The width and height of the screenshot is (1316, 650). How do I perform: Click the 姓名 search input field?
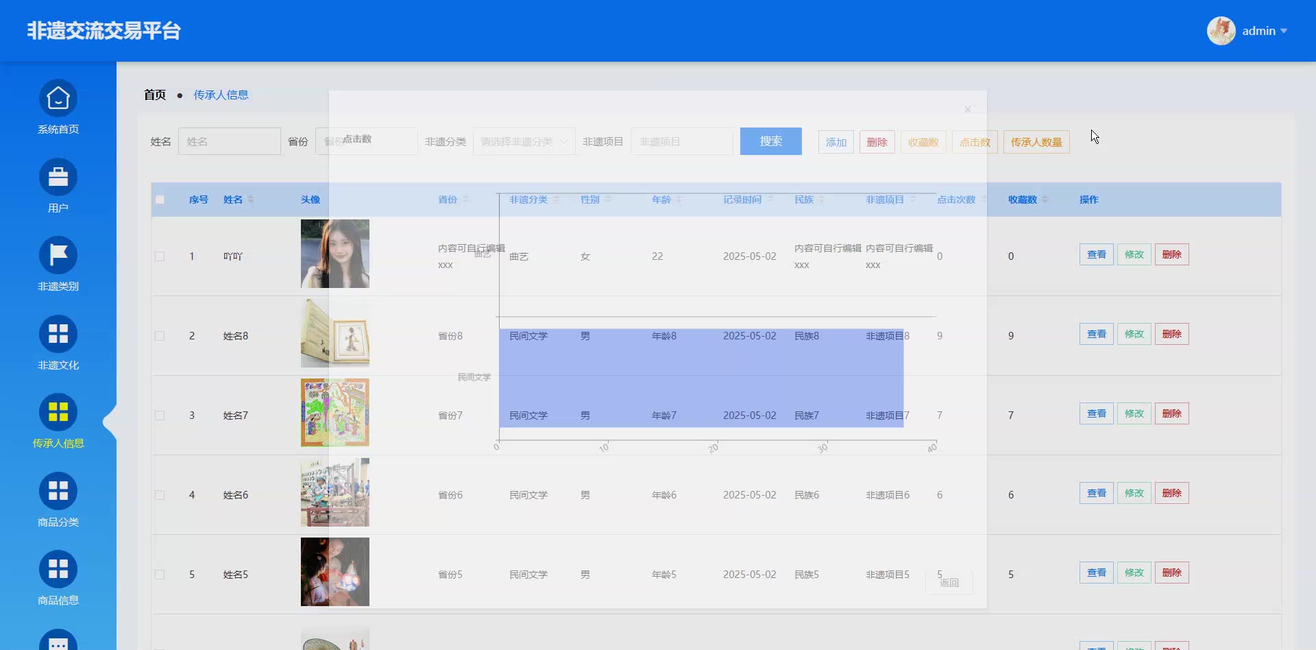coord(230,142)
